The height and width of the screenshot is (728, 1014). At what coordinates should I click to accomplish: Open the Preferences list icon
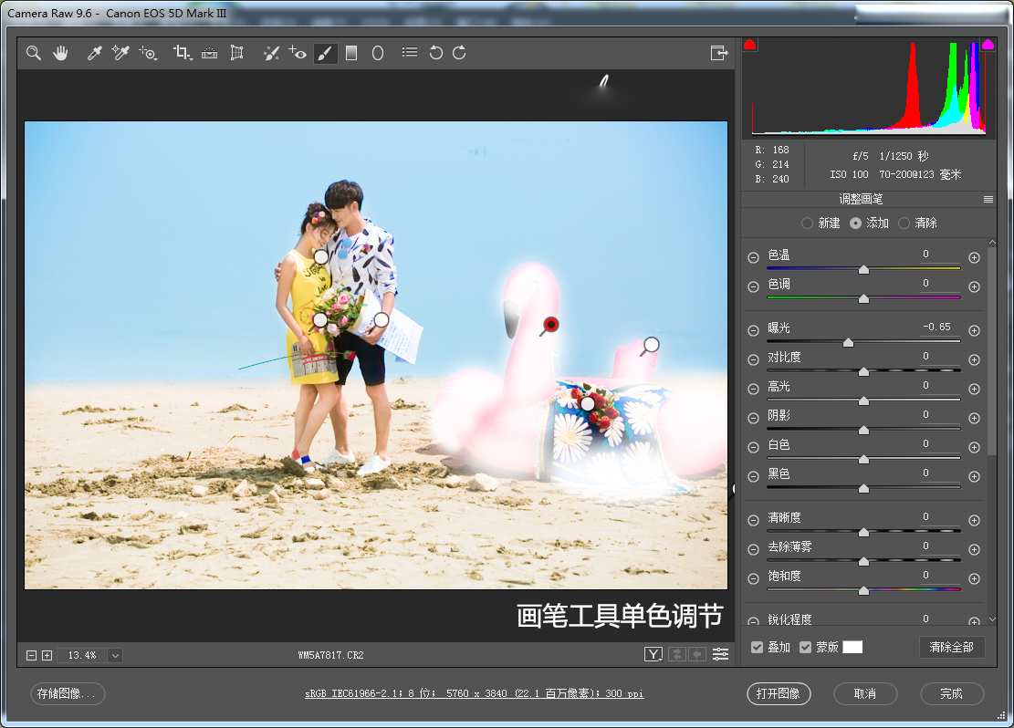click(410, 52)
